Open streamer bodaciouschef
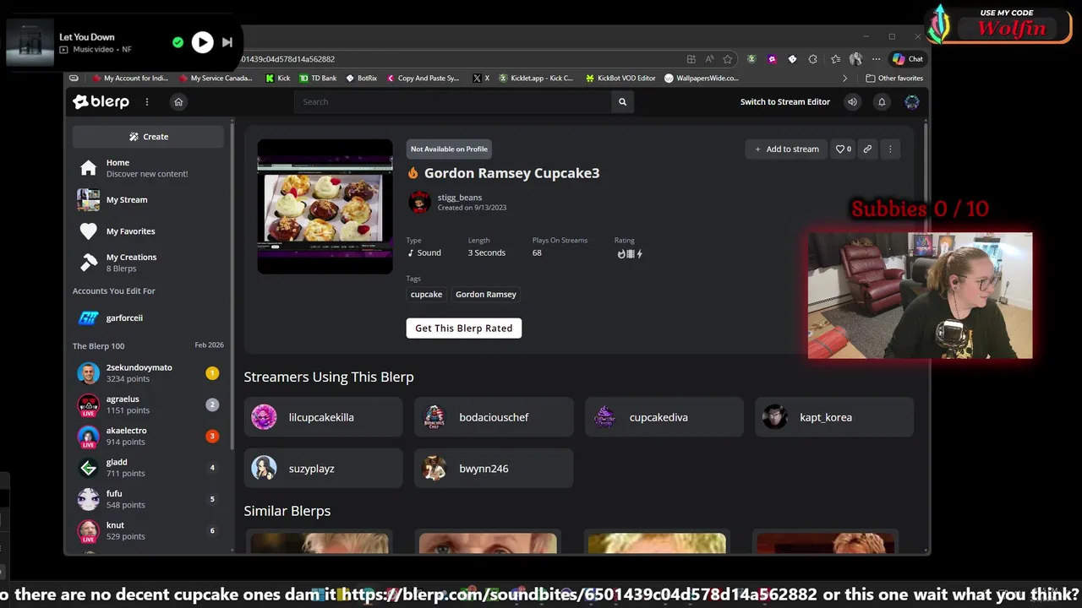The width and height of the screenshot is (1082, 608). 494,417
